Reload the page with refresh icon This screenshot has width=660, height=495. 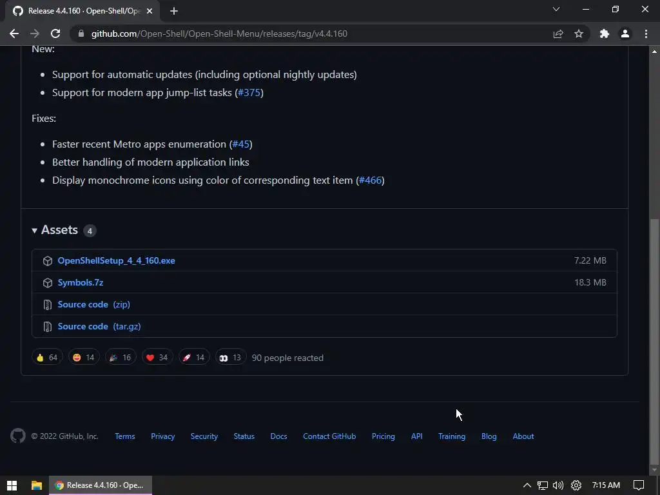point(55,34)
